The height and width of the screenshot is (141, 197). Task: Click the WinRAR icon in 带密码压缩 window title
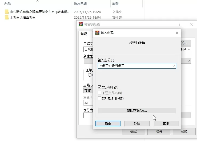coord(81,24)
